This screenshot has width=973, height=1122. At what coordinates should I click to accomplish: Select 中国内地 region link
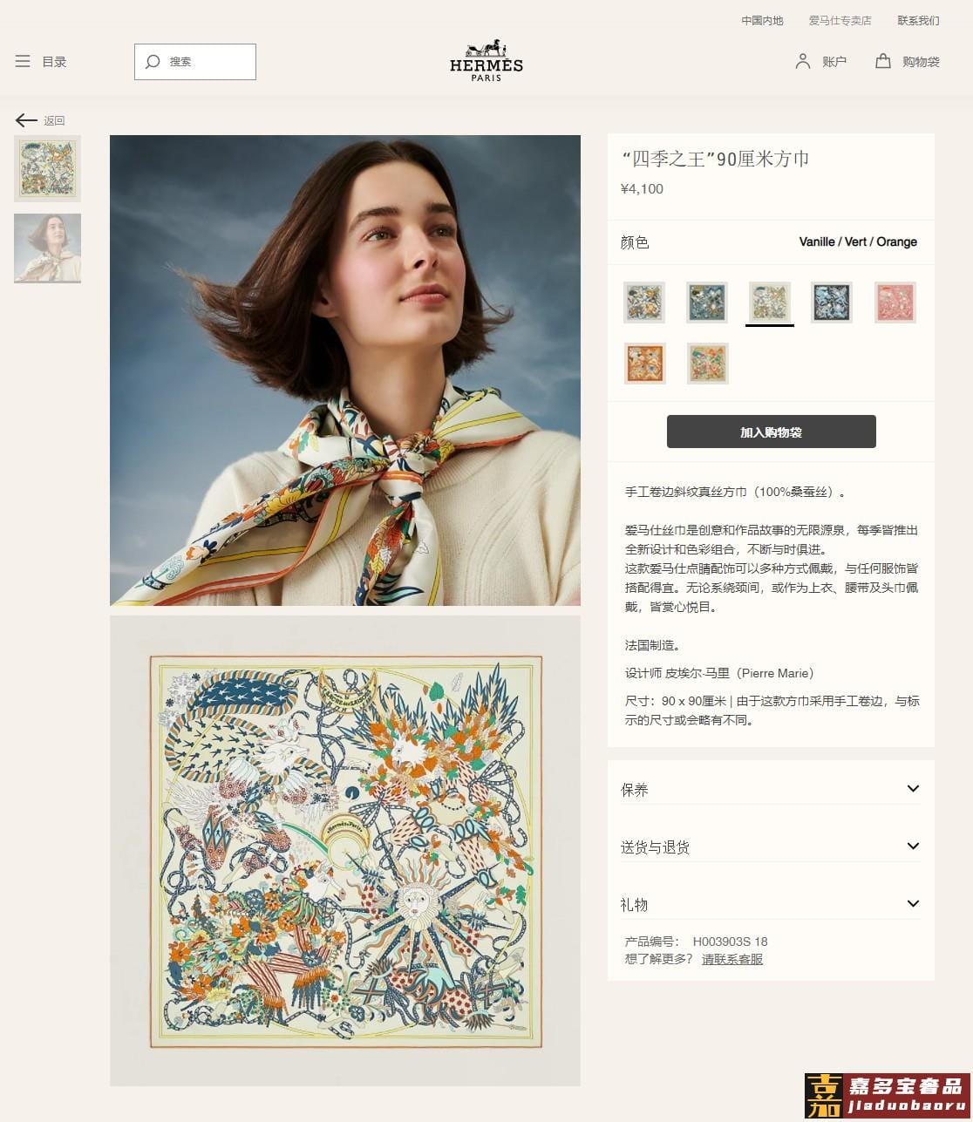click(762, 20)
